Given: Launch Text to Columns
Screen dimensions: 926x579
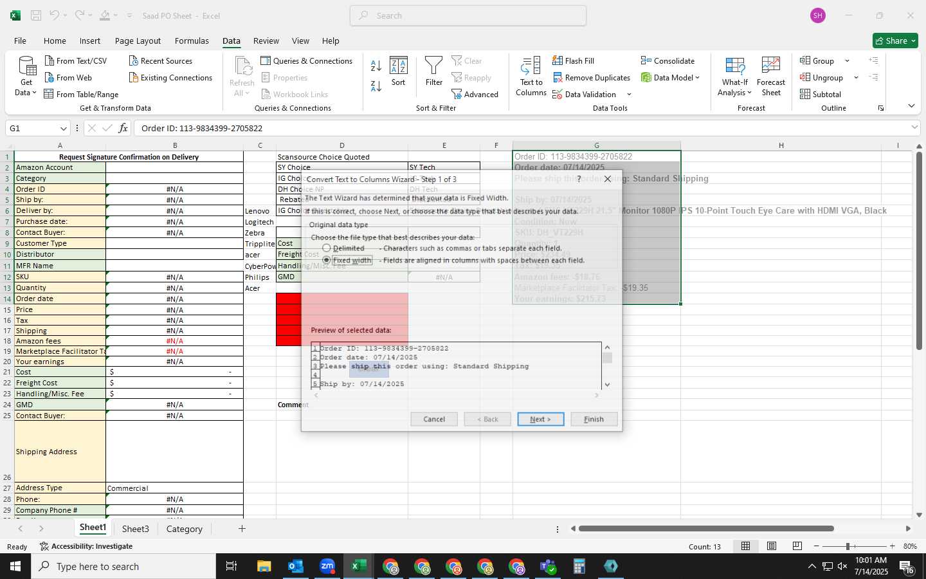Looking at the screenshot, I should pos(531,76).
